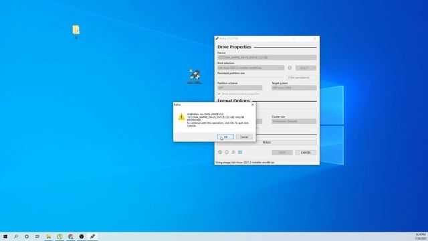
Task: Open the Cluster size dropdown
Action: 294,121
